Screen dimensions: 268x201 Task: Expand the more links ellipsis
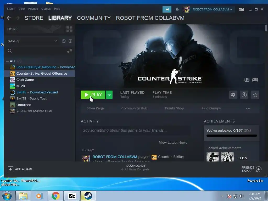[x=248, y=109]
